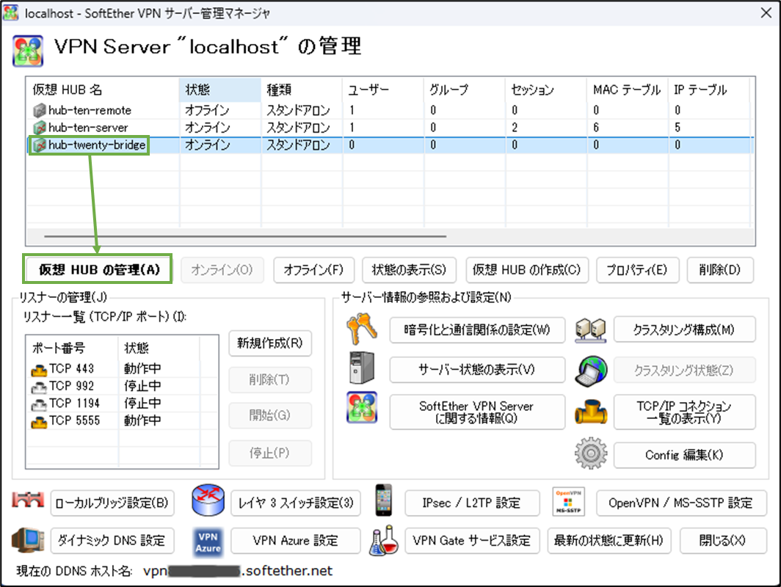Image resolution: width=781 pixels, height=587 pixels.
Task: Click the keys icon beside 暗号化と通信関係の設定
Action: click(360, 330)
